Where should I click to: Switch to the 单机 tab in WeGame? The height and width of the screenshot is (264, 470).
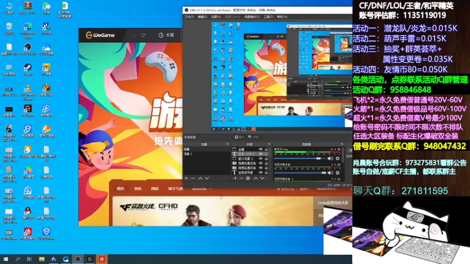click(137, 188)
